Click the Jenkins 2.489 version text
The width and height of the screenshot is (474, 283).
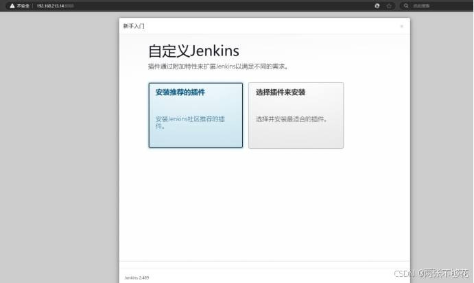pyautogui.click(x=137, y=278)
